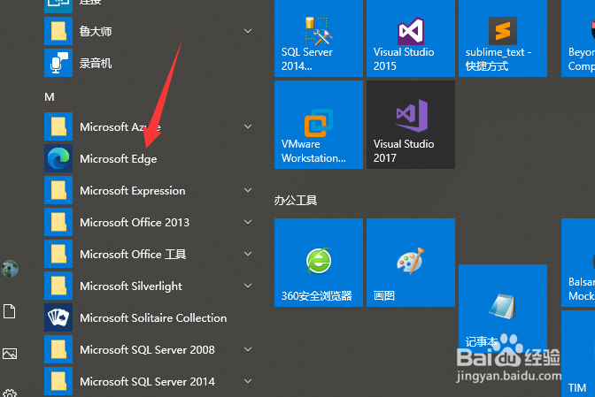The height and width of the screenshot is (397, 595).
Task: Expand Microsoft SQL Server 2008 chevron
Action: coord(248,349)
